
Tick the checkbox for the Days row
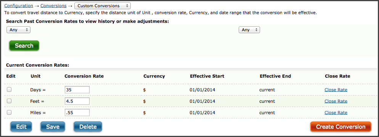[x=9, y=89]
